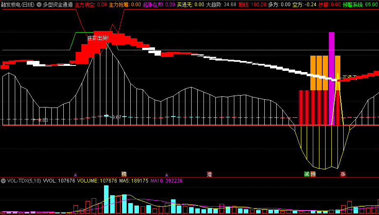
Task: Open the indicator dropdown beside 多型资金通道
Action: 39,5
